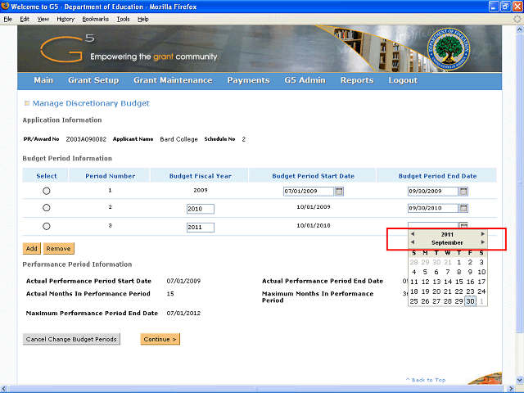Open calendar icon for period 3 end date
Image resolution: width=524 pixels, height=393 pixels.
[463, 226]
